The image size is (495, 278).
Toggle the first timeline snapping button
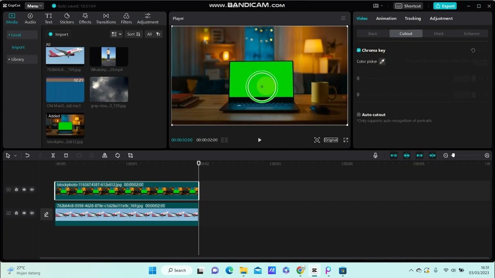click(394, 155)
